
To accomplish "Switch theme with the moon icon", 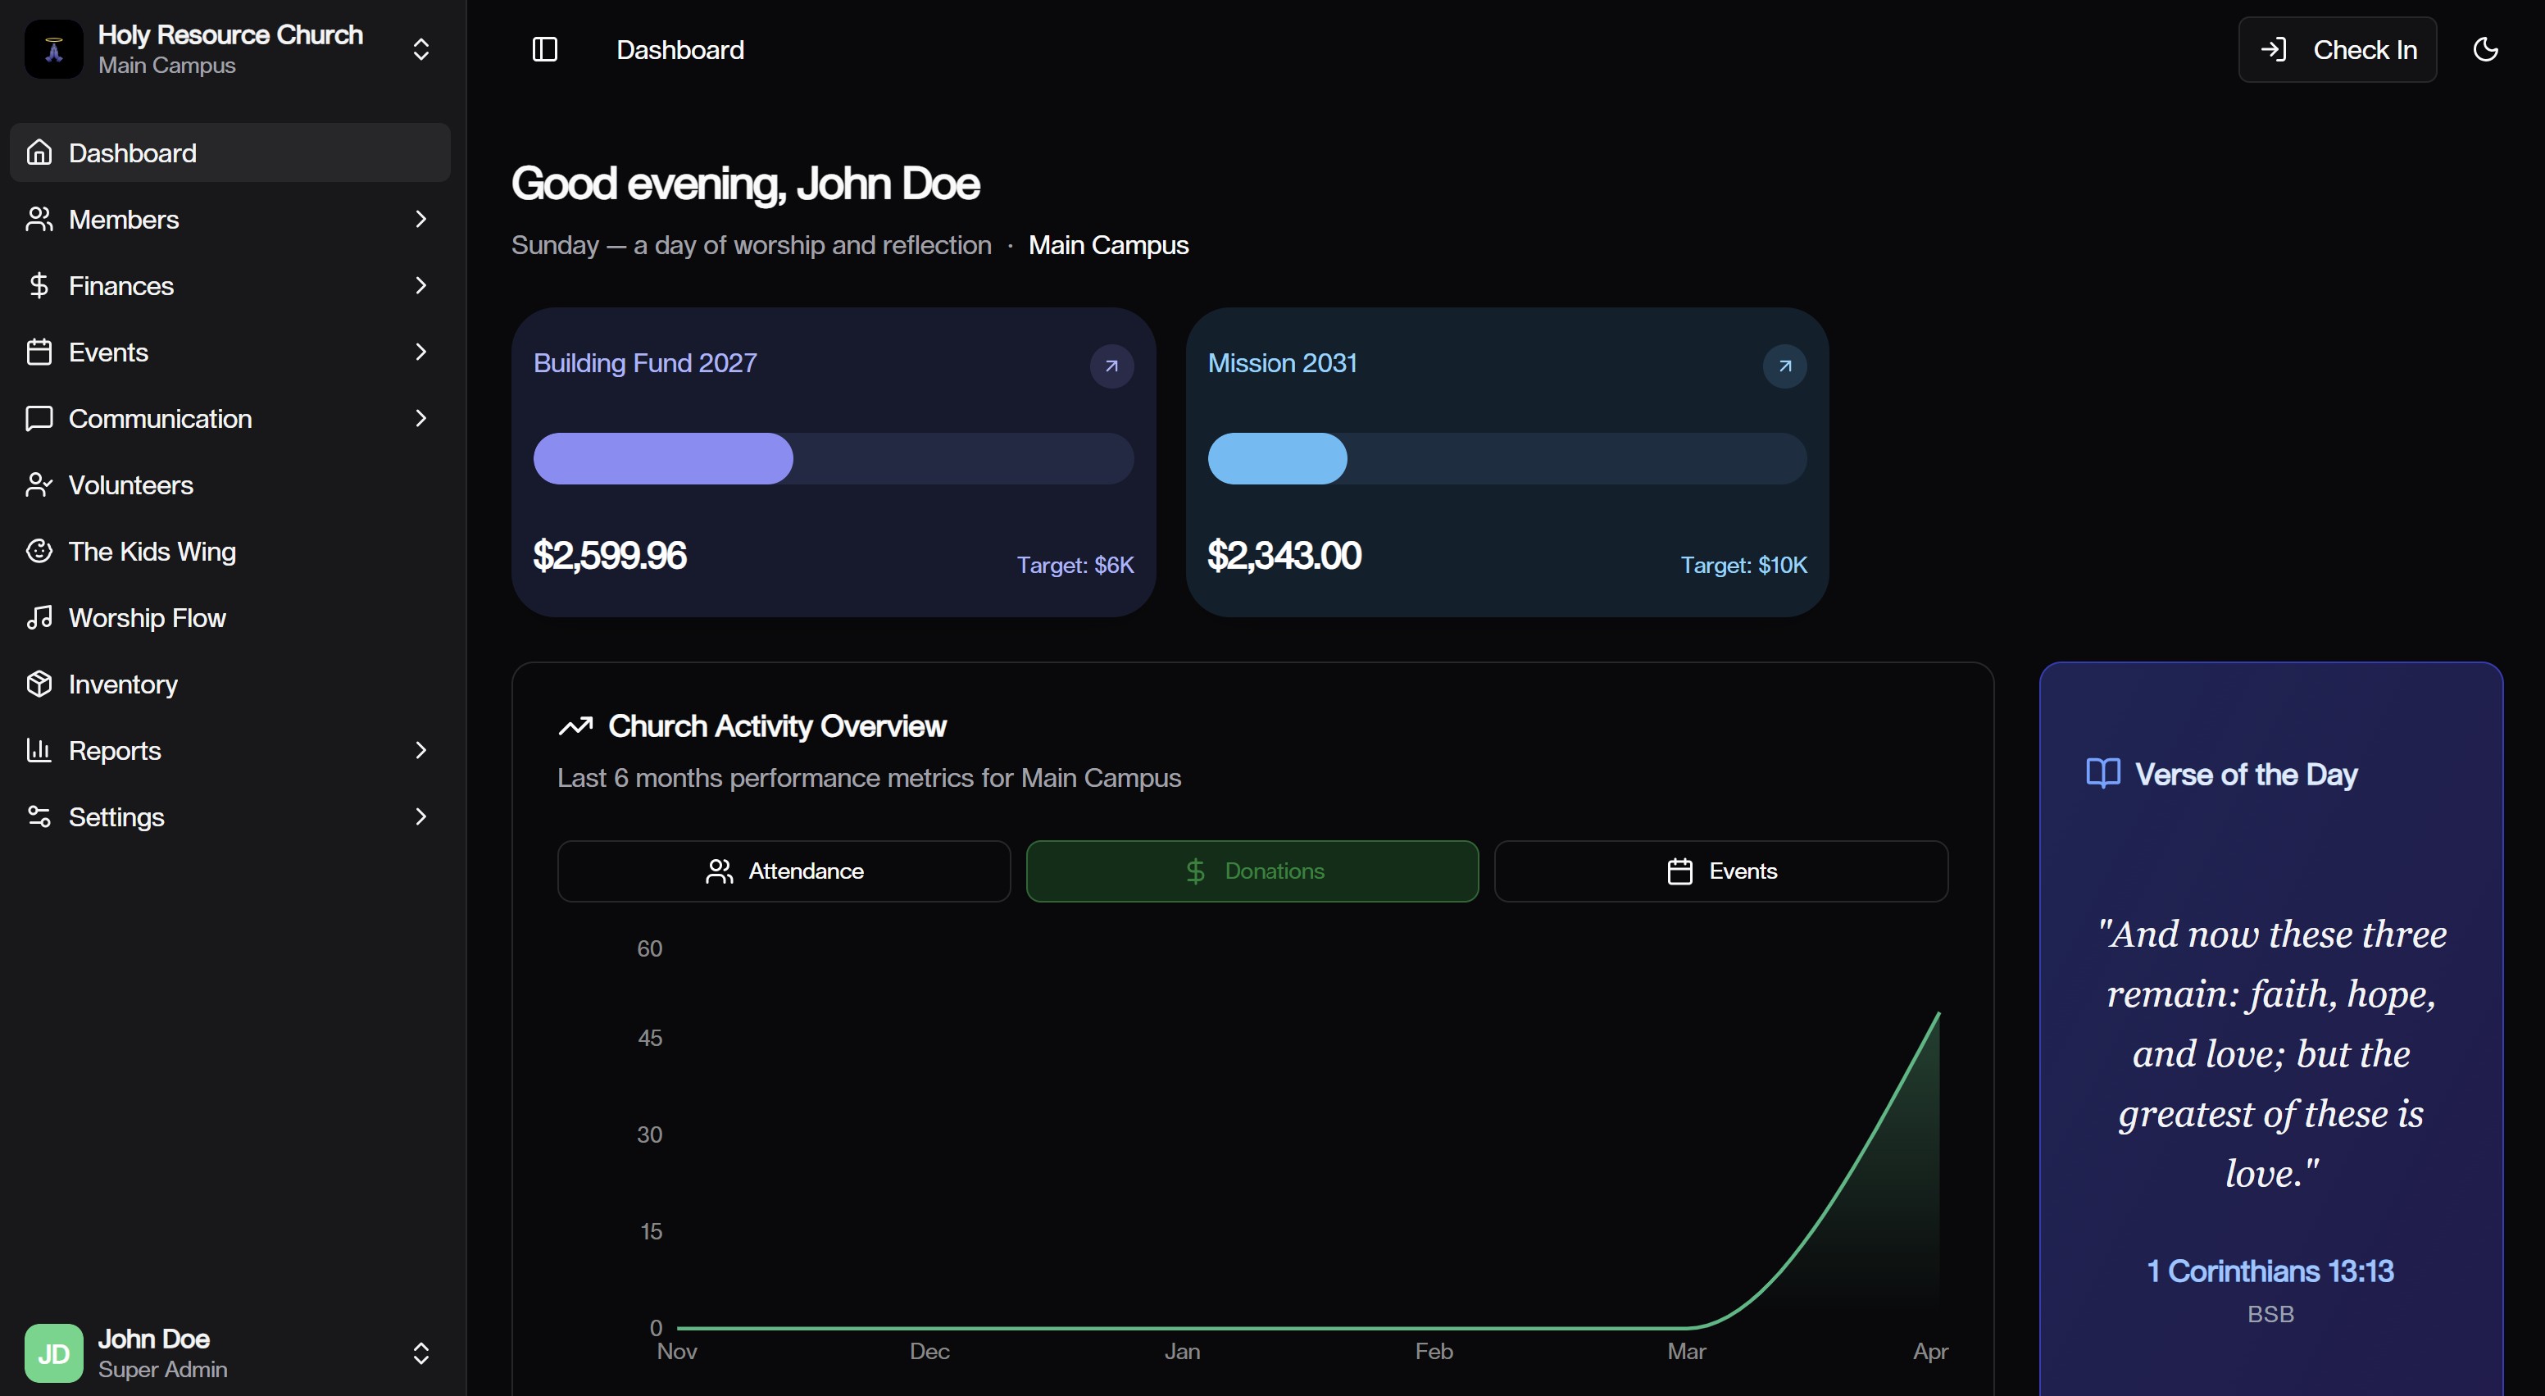I will click(2486, 49).
